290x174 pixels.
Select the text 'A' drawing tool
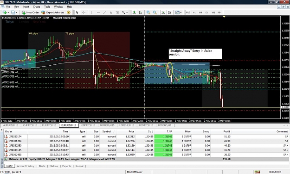pos(111,12)
